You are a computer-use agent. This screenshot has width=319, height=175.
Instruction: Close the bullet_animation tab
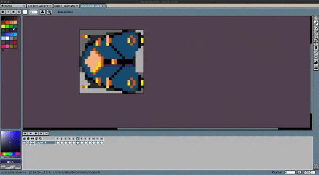point(77,6)
